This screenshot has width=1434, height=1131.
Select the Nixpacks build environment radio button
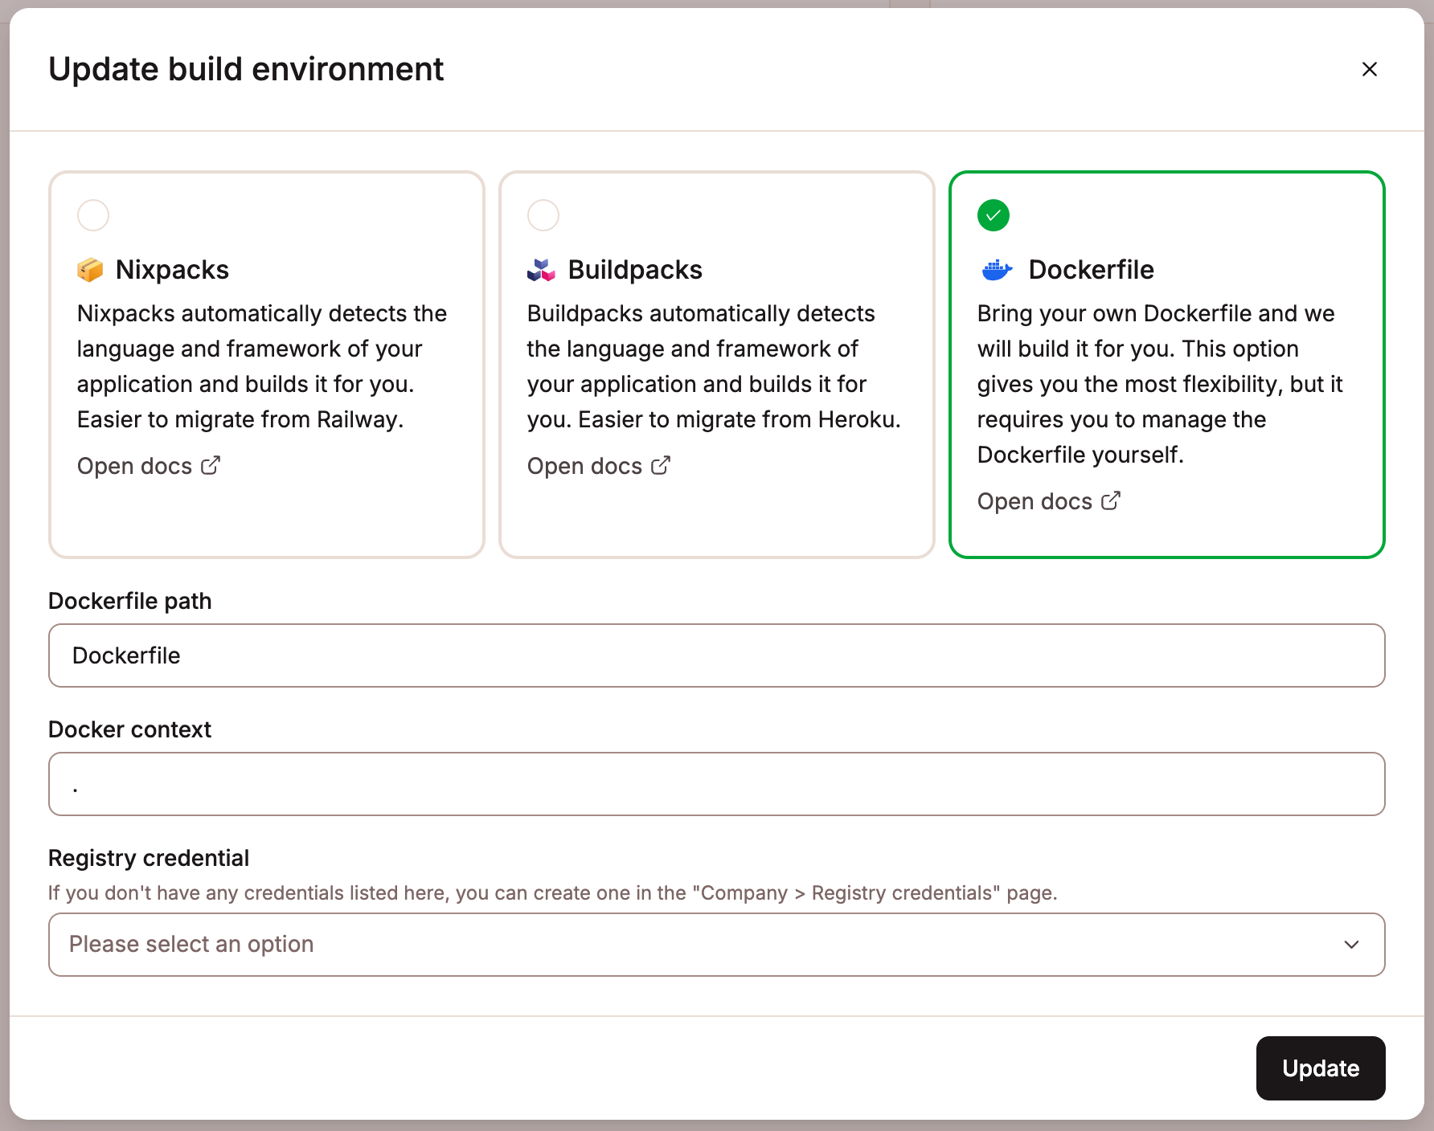tap(92, 214)
